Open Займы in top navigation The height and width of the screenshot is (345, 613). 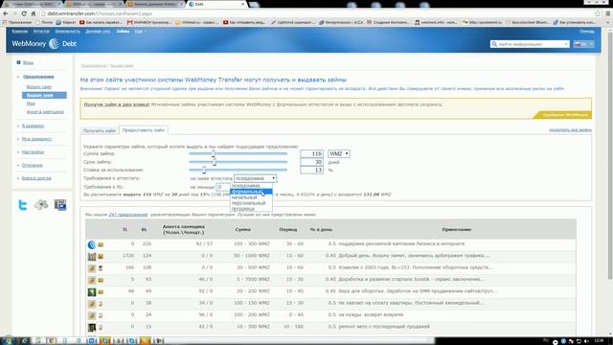(x=123, y=32)
